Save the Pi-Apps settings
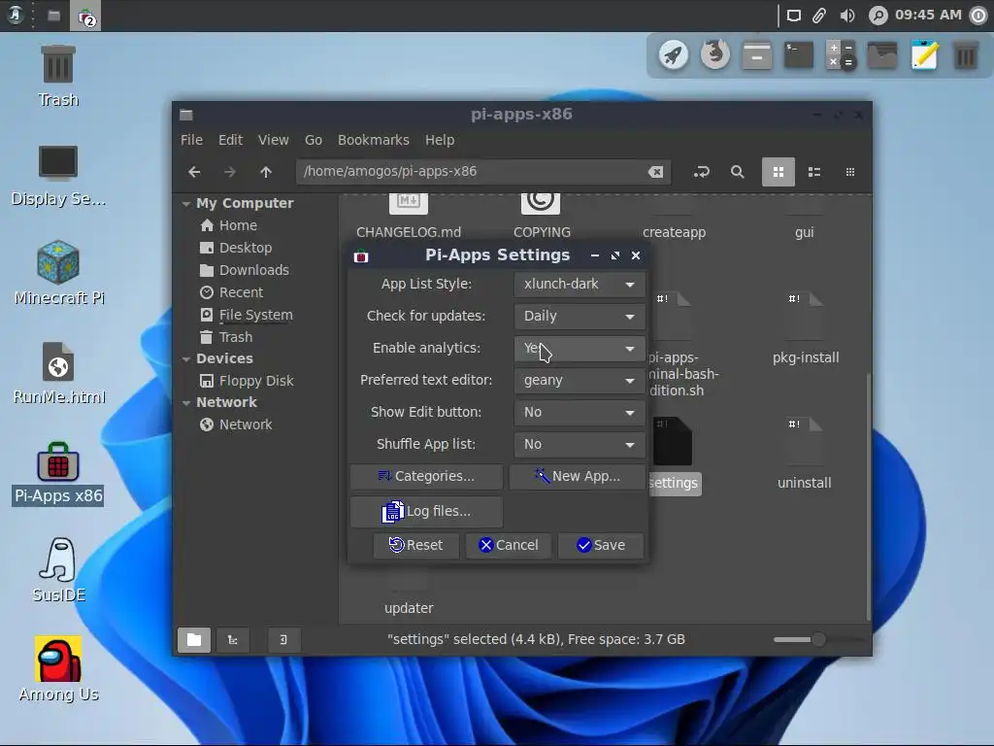 coord(600,545)
